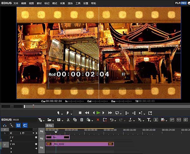Open the 素材 menu

pyautogui.click(x=39, y=3)
